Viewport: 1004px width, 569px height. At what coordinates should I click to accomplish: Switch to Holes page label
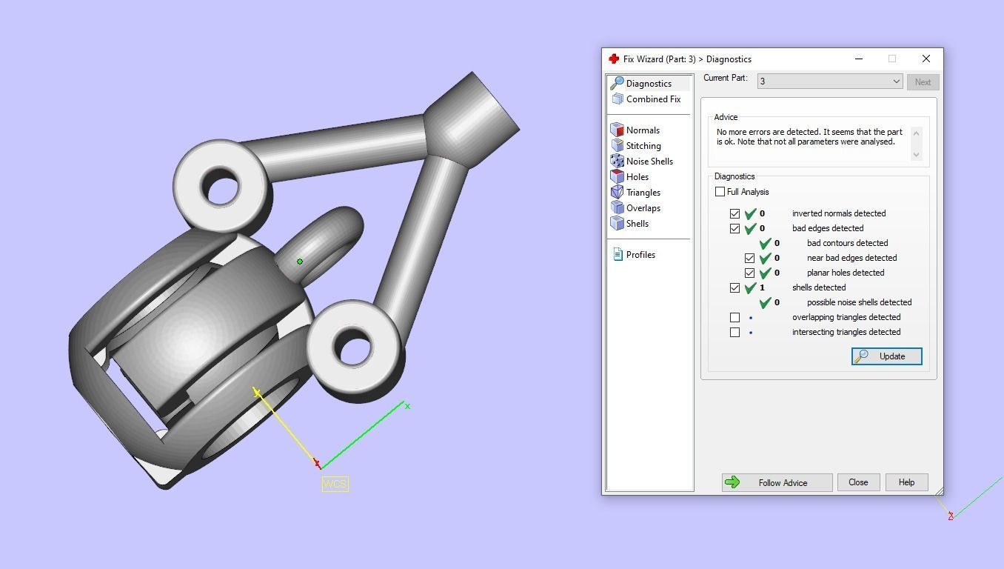pos(637,177)
